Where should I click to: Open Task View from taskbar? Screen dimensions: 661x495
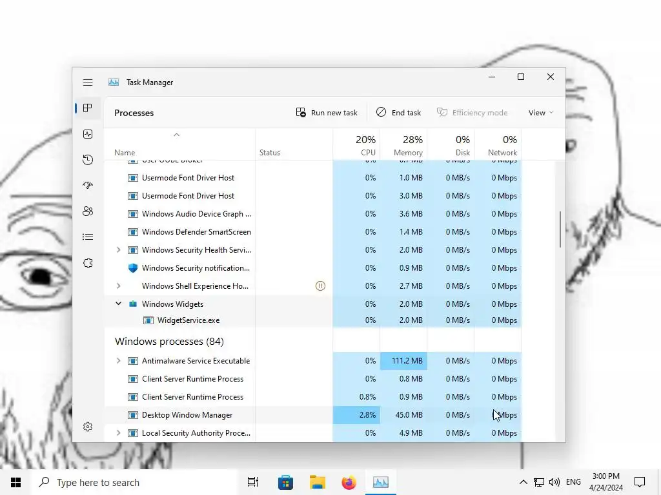click(x=253, y=482)
